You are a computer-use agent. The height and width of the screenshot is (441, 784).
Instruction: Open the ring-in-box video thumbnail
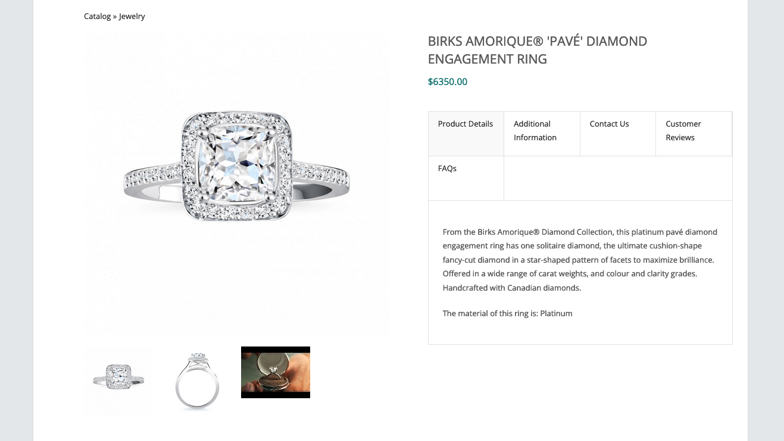click(276, 372)
